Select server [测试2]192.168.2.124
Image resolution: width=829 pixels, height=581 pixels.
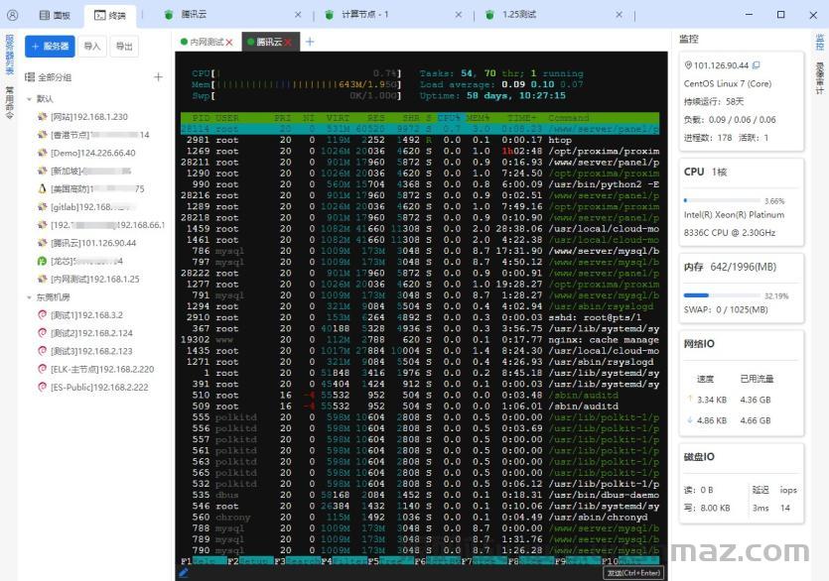coord(91,333)
